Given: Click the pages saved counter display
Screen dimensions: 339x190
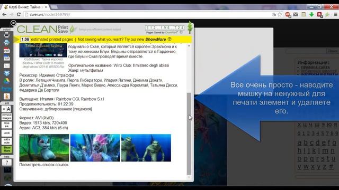Looking at the screenshot, I should 165,28.
